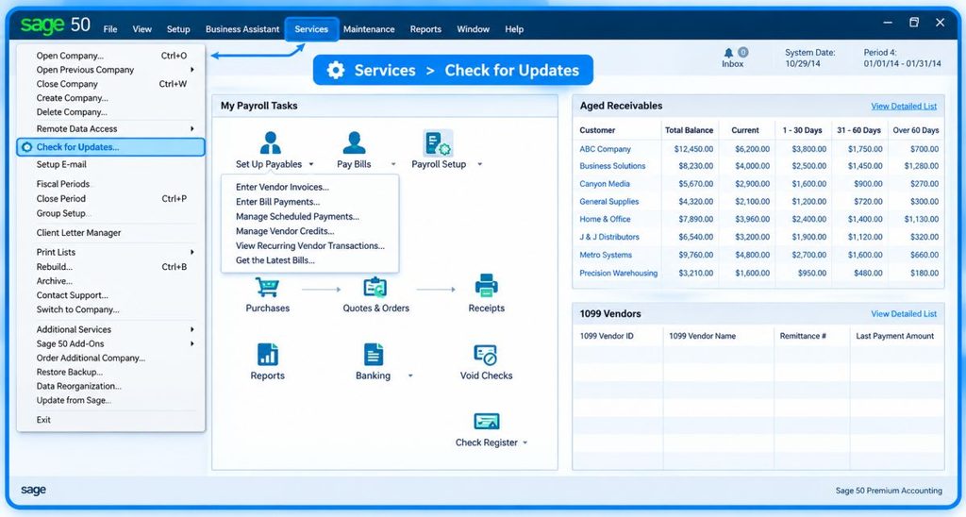This screenshot has height=517, width=966.
Task: Expand the Set Up Payables dropdown arrow
Action: 311,164
